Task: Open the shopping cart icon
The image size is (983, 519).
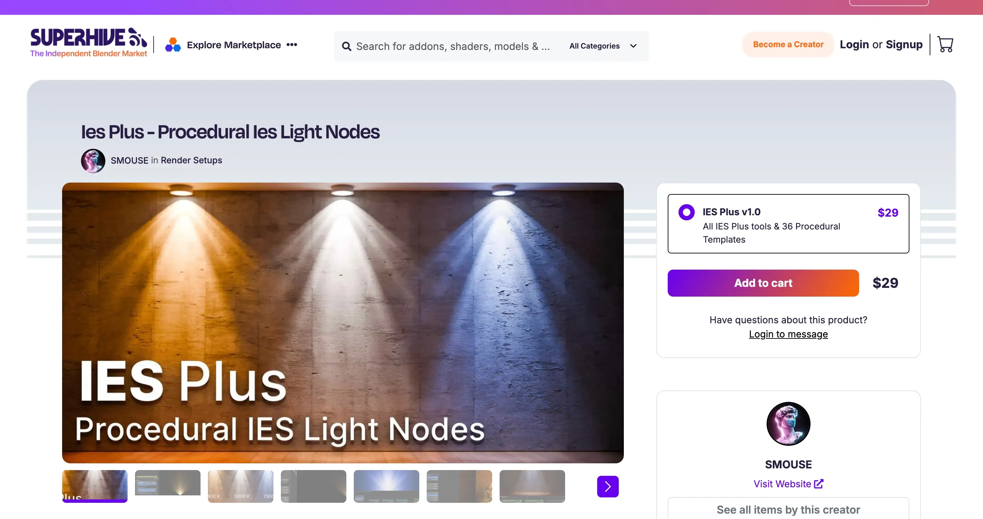Action: click(945, 45)
